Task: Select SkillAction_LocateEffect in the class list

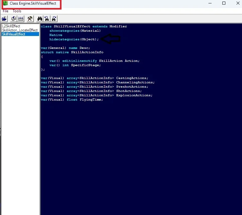Action: (x=20, y=30)
